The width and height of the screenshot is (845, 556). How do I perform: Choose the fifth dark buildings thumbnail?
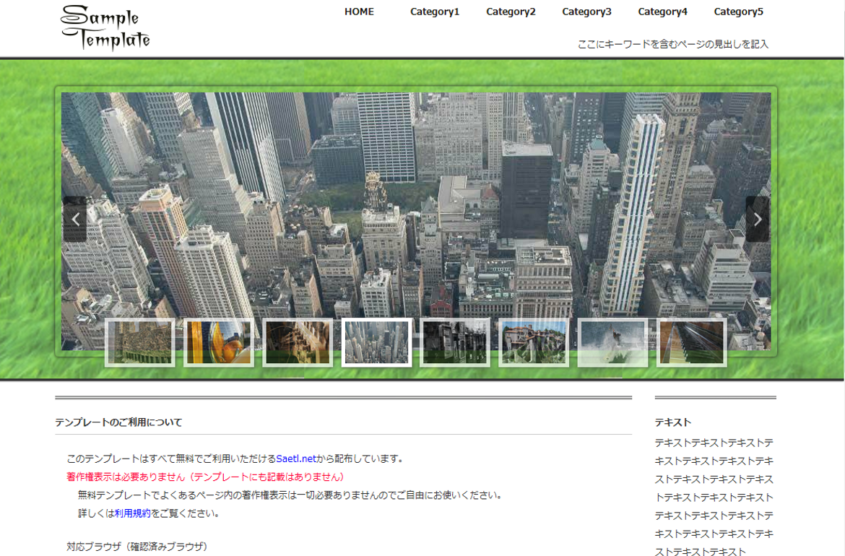click(x=455, y=342)
